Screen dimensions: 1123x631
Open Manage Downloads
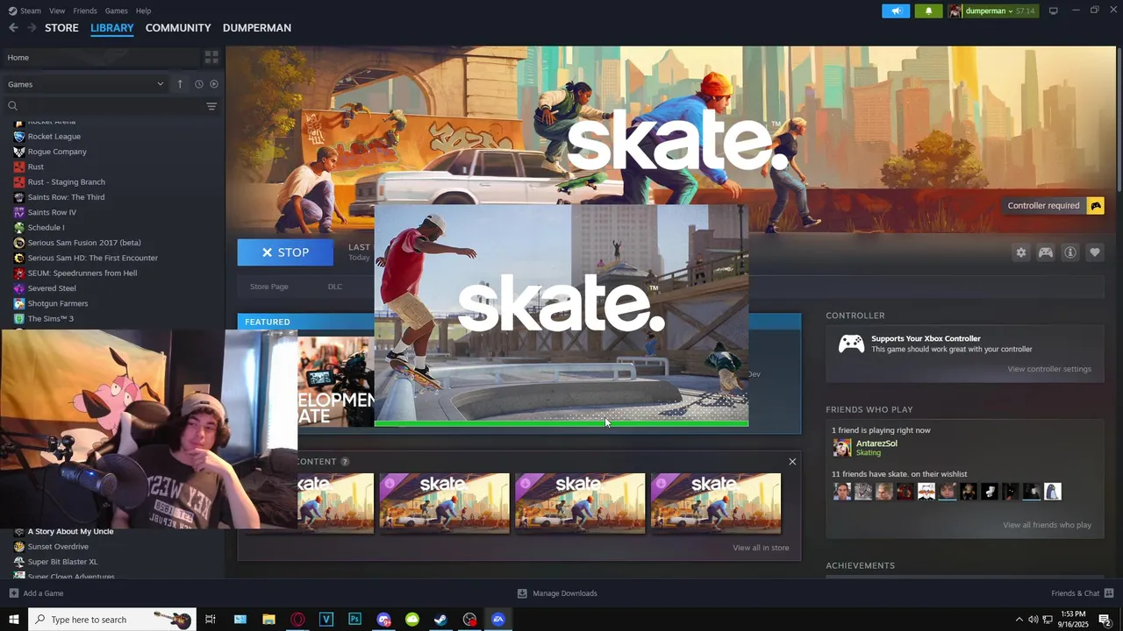pos(557,593)
